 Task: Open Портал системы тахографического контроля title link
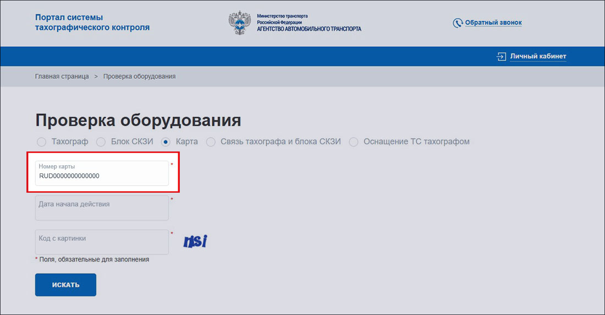tap(92, 23)
